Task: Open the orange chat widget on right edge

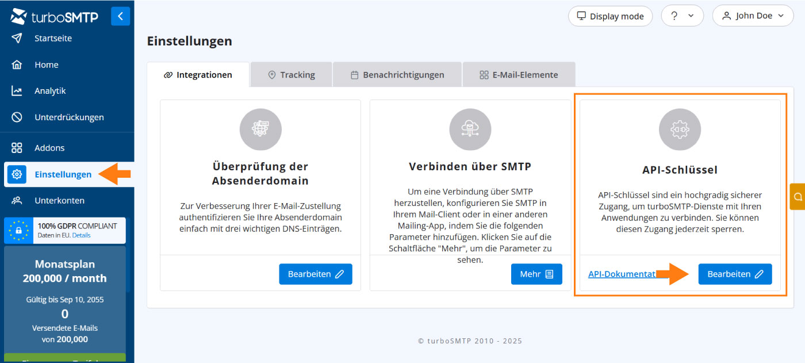Action: click(798, 197)
